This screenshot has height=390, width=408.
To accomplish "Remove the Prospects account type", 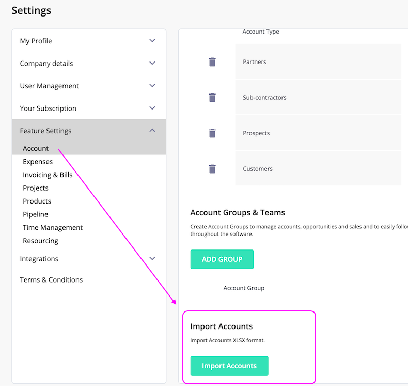I will pyautogui.click(x=212, y=133).
